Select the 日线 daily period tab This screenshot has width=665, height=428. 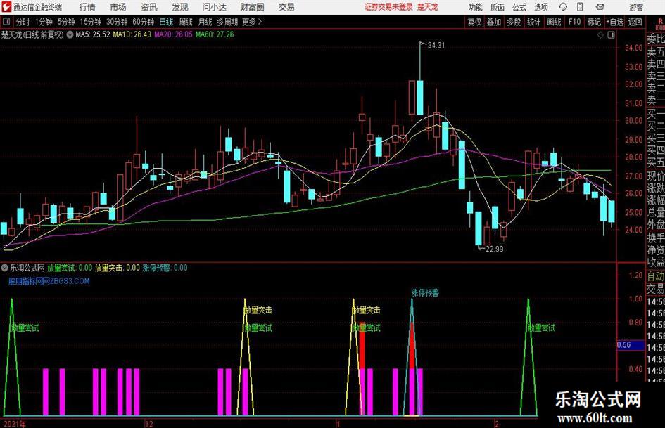pyautogui.click(x=166, y=22)
